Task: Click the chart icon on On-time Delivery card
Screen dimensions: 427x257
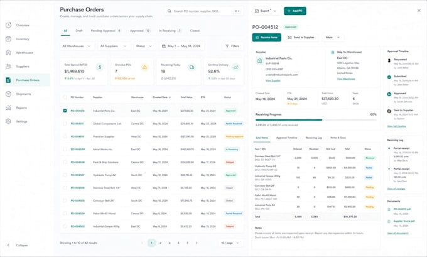Action: coord(235,67)
